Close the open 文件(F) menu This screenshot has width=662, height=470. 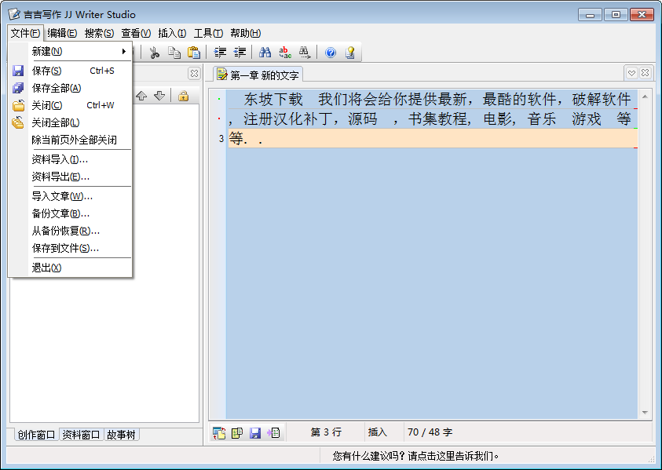point(25,33)
